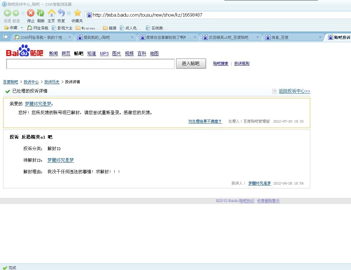
Task: Close the 提到我的_i贴吧 tab
Action: (132, 37)
